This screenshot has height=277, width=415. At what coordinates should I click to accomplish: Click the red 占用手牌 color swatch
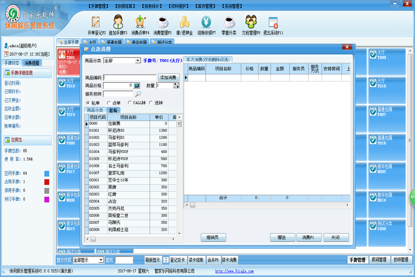[46, 182]
